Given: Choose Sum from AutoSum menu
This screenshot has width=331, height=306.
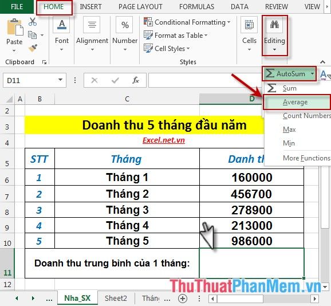Looking at the screenshot, I should click(297, 88).
